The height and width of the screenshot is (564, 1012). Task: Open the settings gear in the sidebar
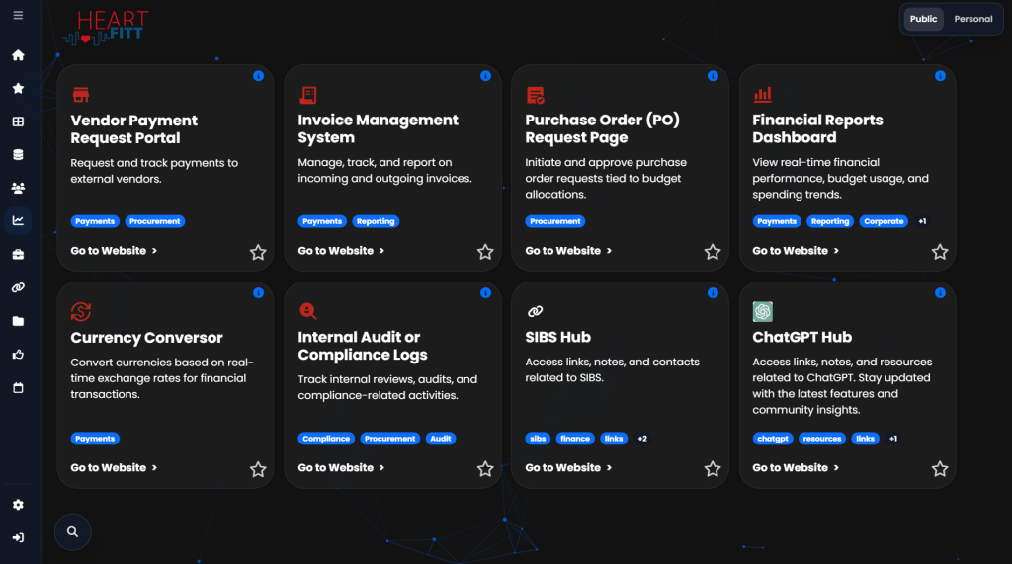coord(18,505)
